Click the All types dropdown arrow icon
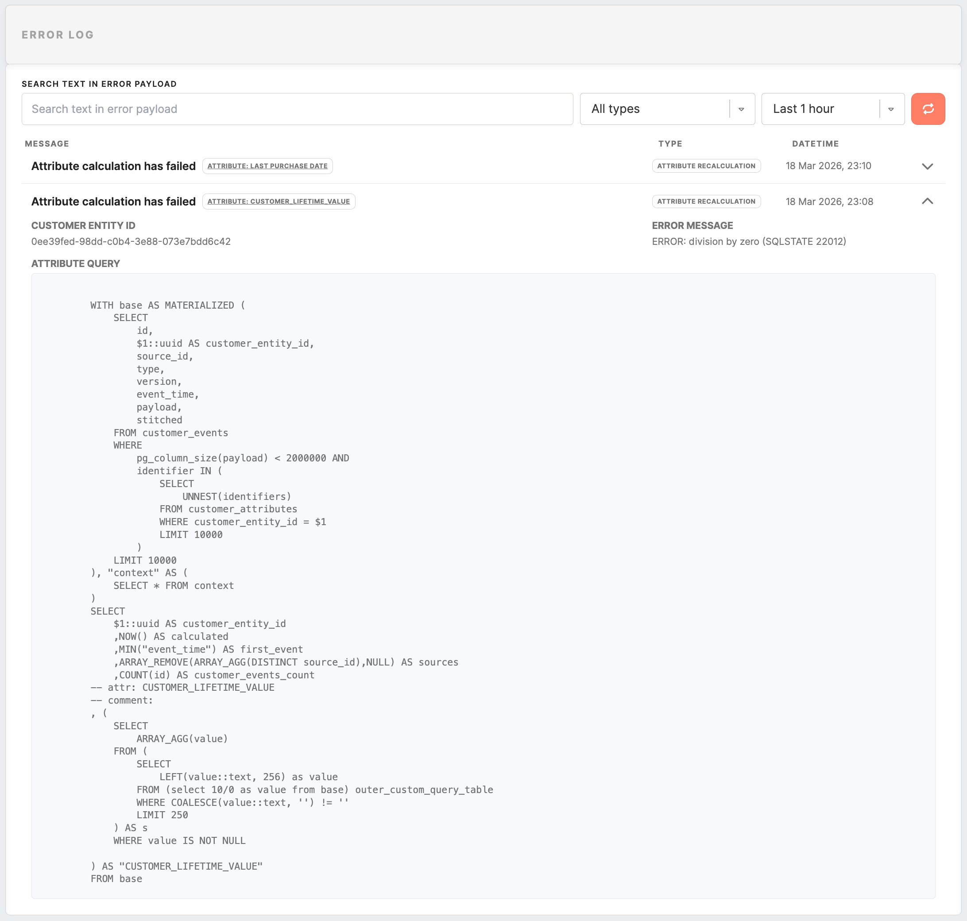 pyautogui.click(x=741, y=109)
